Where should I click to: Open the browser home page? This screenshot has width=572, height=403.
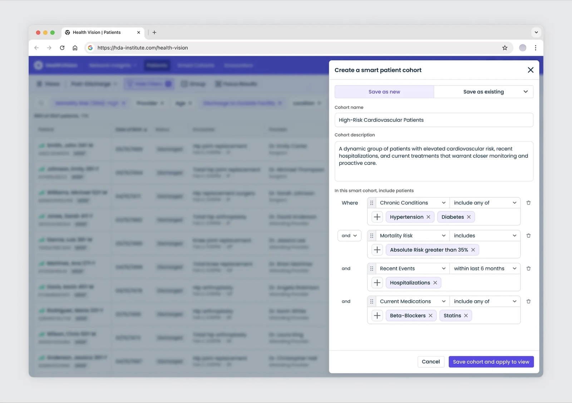click(75, 48)
